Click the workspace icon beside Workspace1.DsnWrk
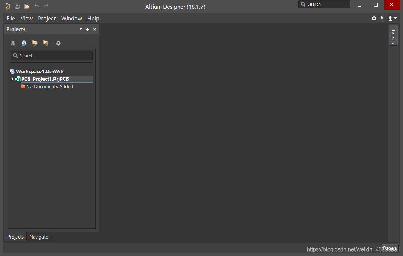This screenshot has width=403, height=256. tap(13, 71)
